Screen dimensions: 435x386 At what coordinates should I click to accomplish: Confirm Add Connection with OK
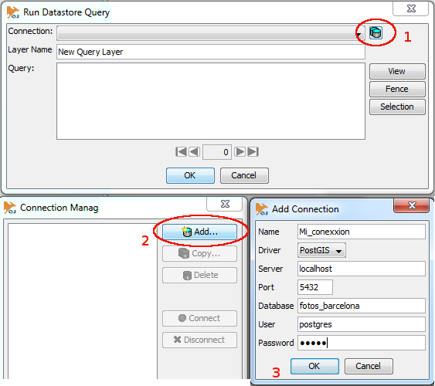click(x=314, y=366)
